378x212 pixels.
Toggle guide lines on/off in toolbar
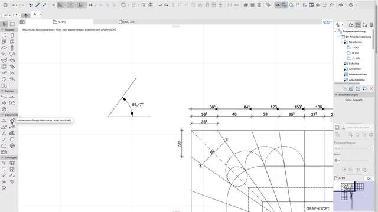click(x=60, y=5)
